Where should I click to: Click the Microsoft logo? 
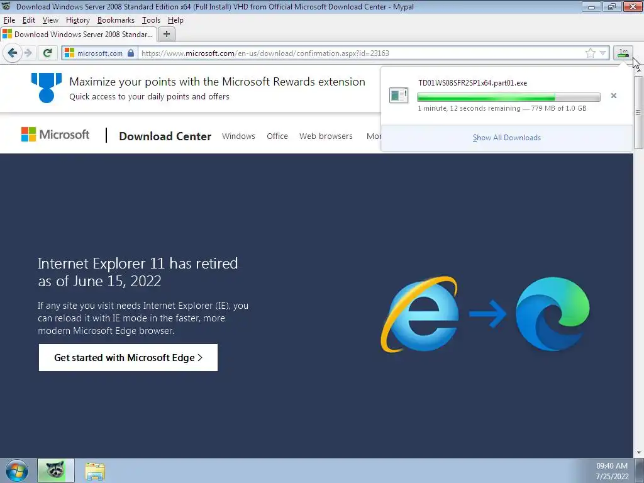click(x=55, y=135)
